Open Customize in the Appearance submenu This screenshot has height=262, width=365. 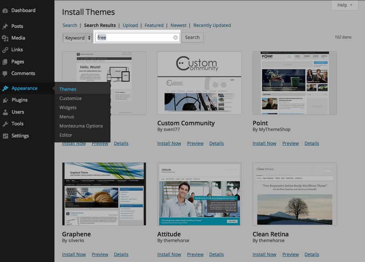(x=71, y=98)
